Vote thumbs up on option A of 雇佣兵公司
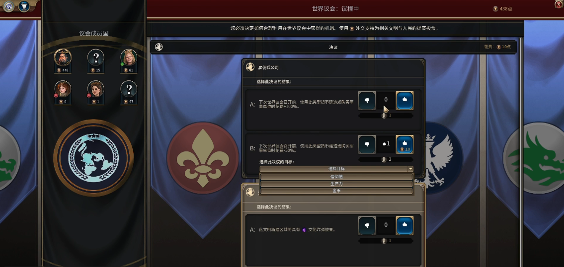 [404, 101]
